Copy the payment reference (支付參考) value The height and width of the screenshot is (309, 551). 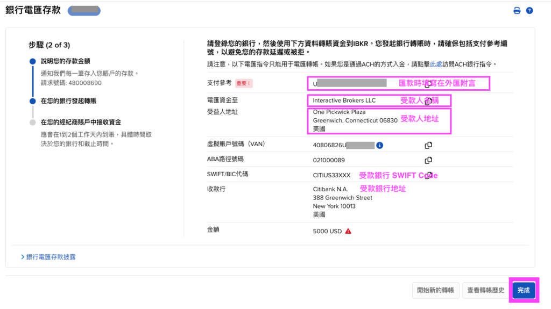click(428, 83)
